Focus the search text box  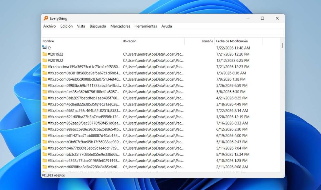(163, 33)
